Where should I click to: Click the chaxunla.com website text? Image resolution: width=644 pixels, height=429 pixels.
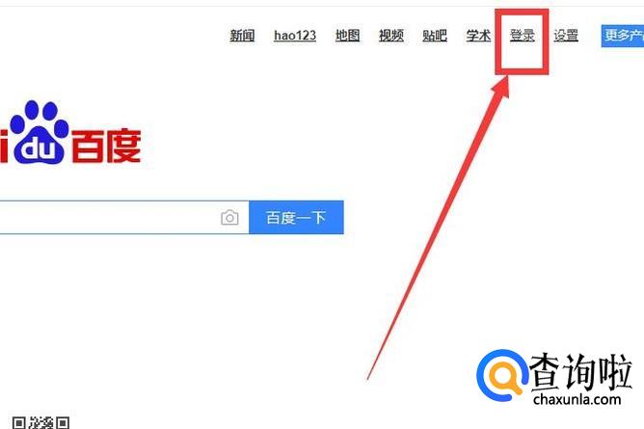577,399
